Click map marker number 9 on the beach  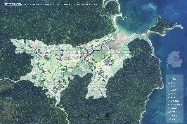[x=122, y=35]
